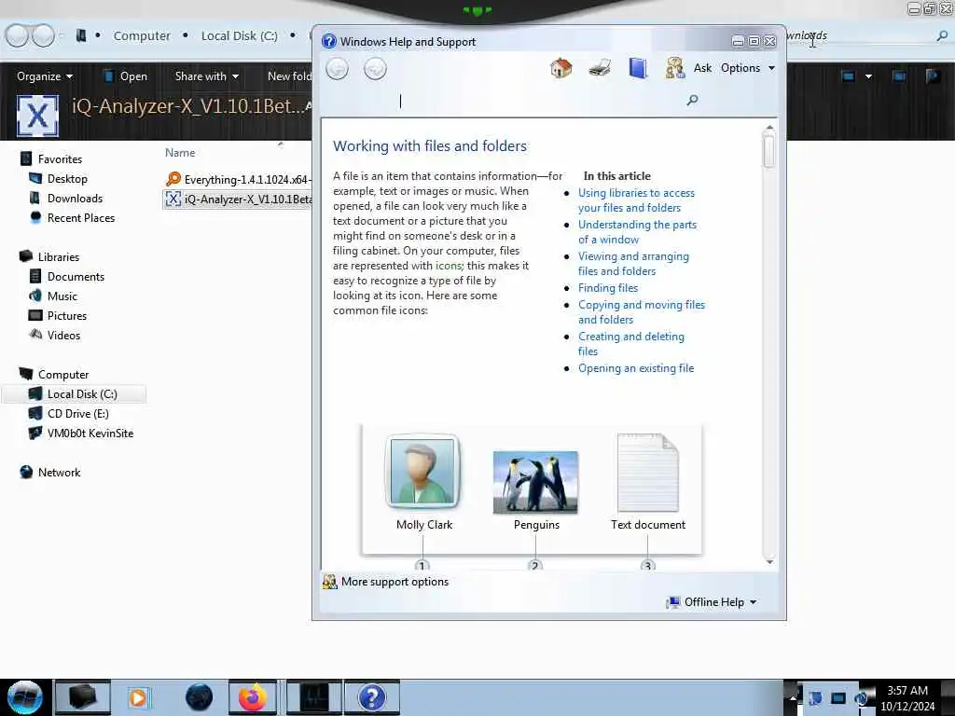955x716 pixels.
Task: Select the Everything-1.4.1.1024.x64 file
Action: coord(238,180)
